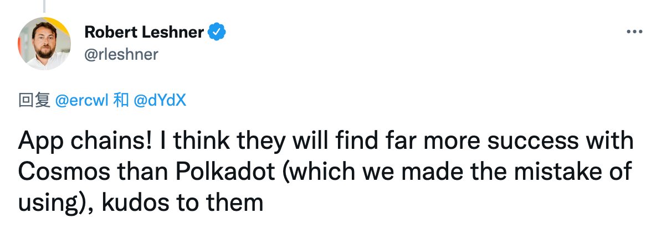Click the word "using)," on last line
The height and width of the screenshot is (249, 656).
point(57,204)
